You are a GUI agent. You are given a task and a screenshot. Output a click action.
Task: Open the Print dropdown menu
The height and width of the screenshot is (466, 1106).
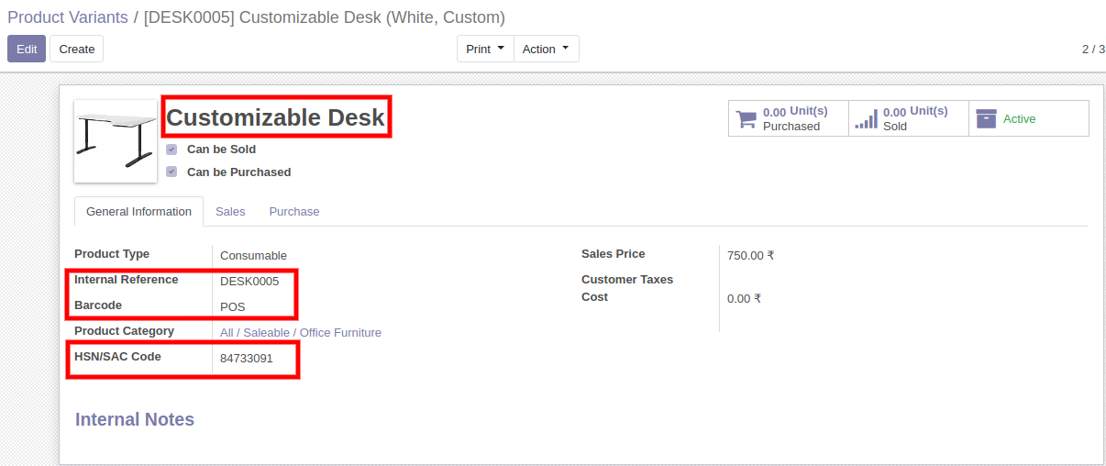point(485,49)
